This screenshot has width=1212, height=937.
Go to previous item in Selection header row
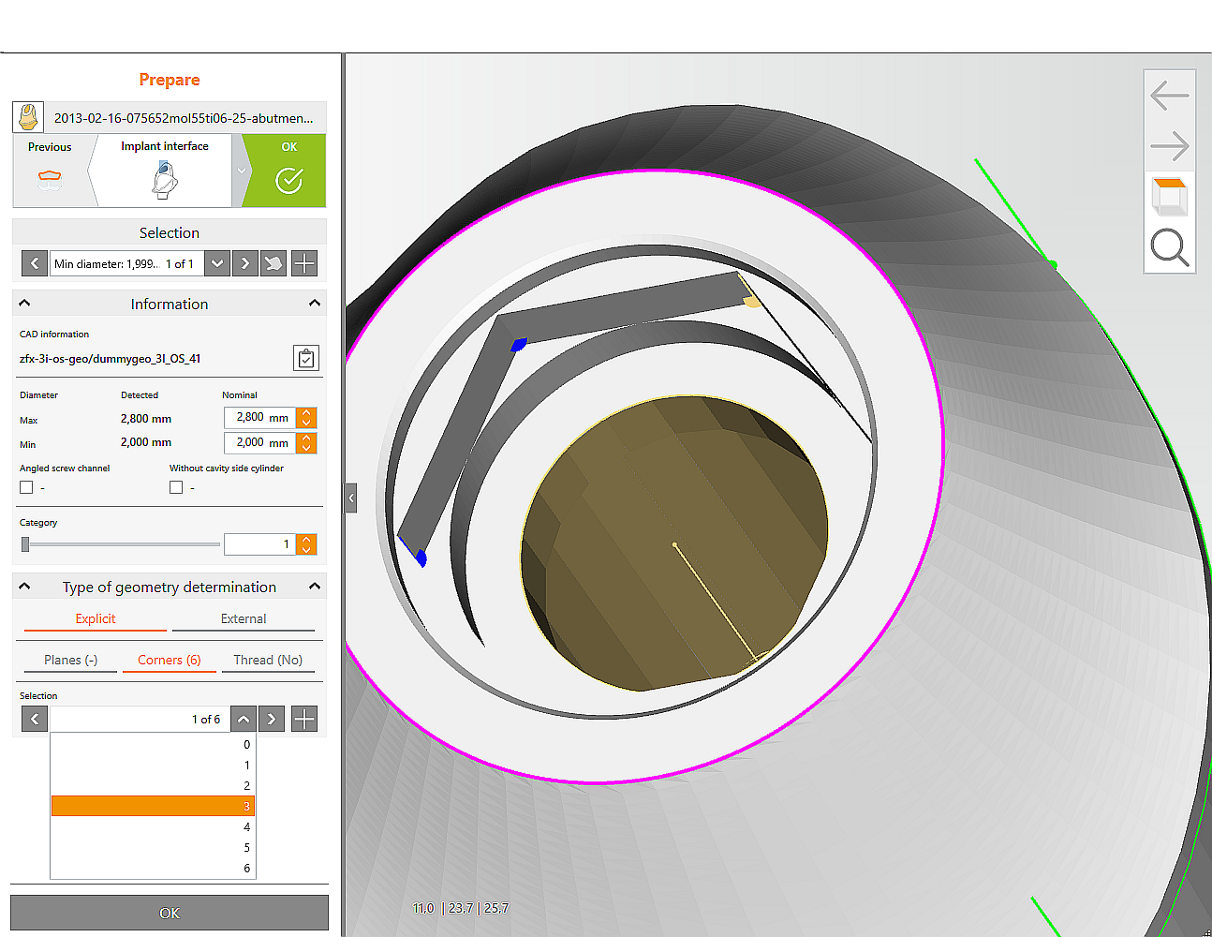[x=35, y=263]
